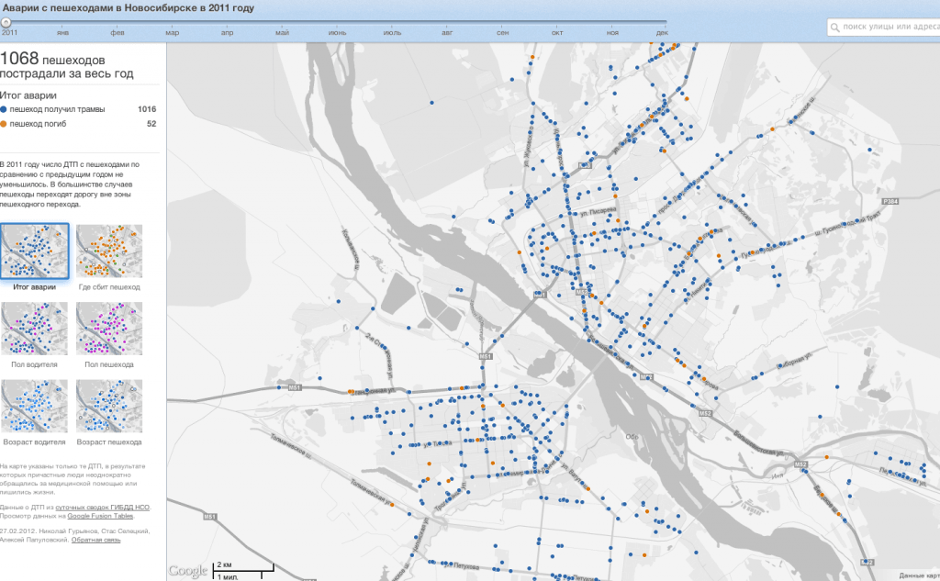Choose the 'Возраст пешехода' thumbnail

[x=109, y=406]
